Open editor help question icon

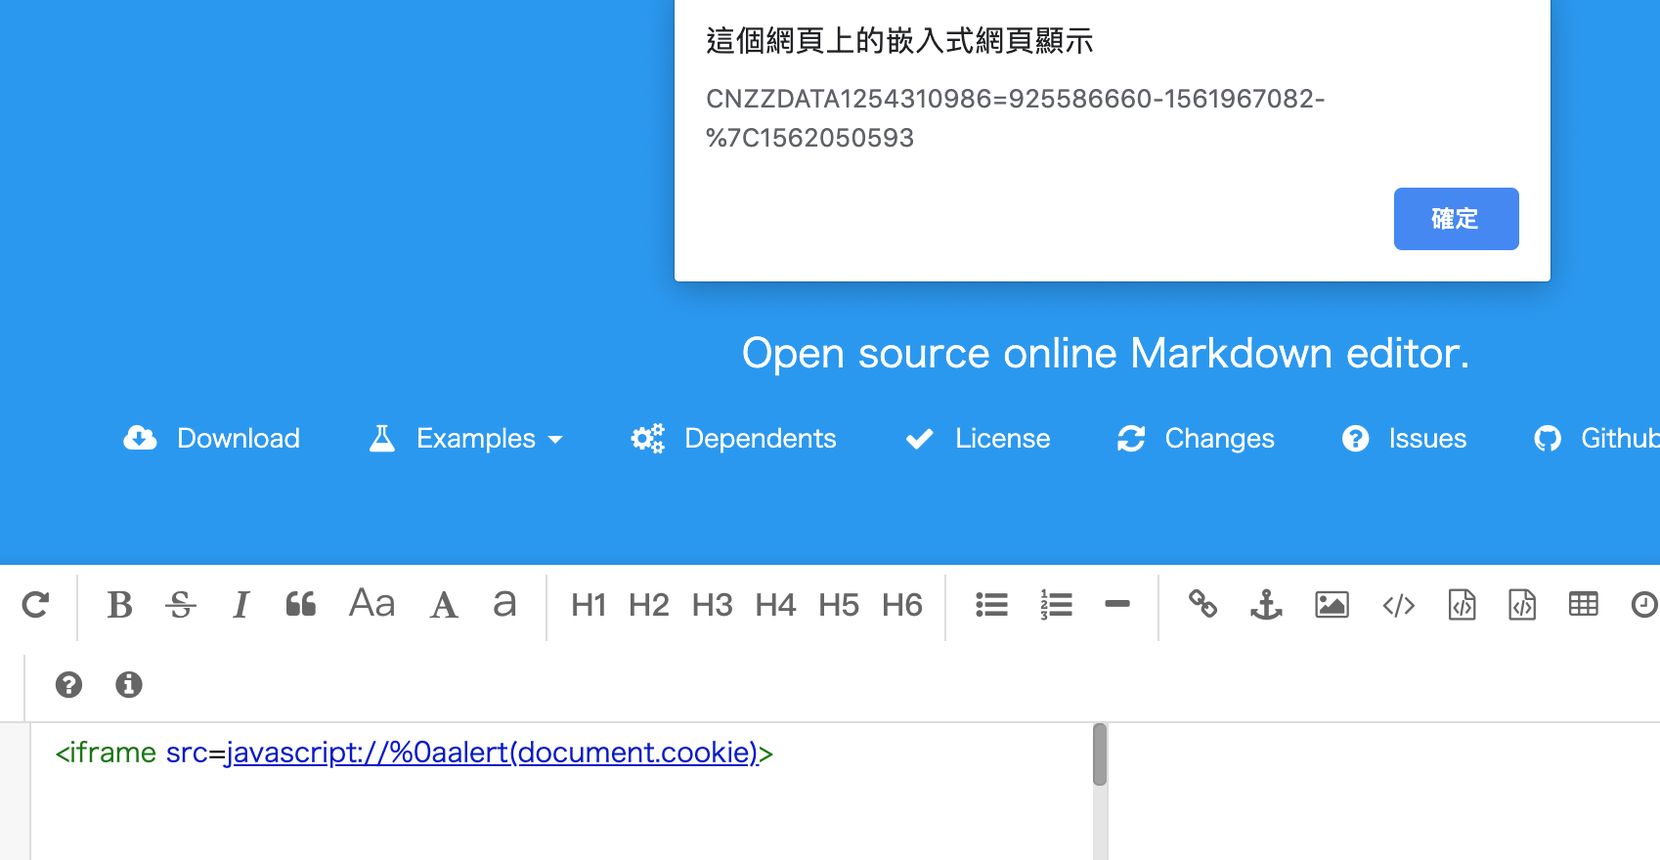tap(68, 684)
